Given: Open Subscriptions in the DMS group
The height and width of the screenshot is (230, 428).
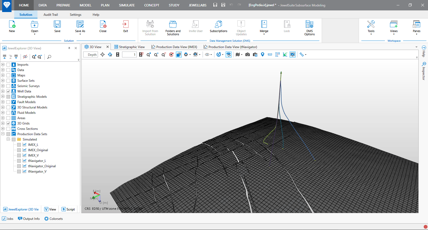Looking at the screenshot, I should point(218,24).
